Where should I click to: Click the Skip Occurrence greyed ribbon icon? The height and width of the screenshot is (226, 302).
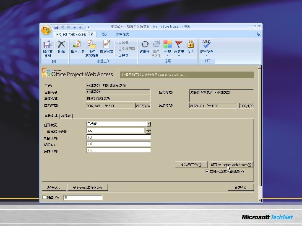pyautogui.click(x=156, y=49)
